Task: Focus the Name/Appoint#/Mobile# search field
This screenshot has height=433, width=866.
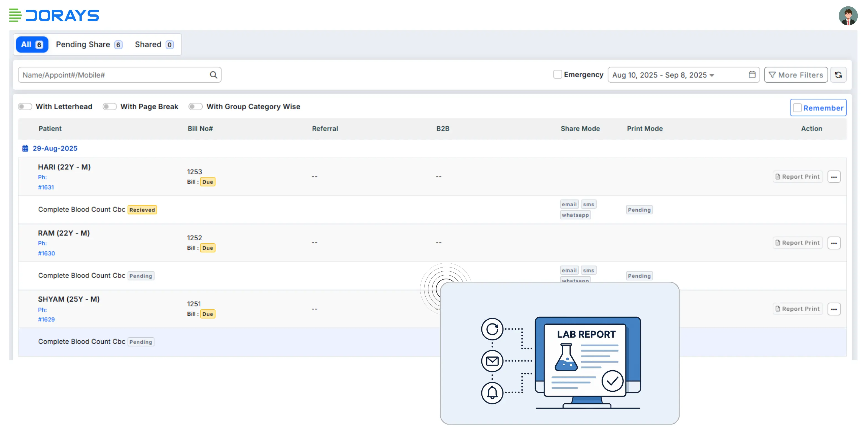Action: 114,75
